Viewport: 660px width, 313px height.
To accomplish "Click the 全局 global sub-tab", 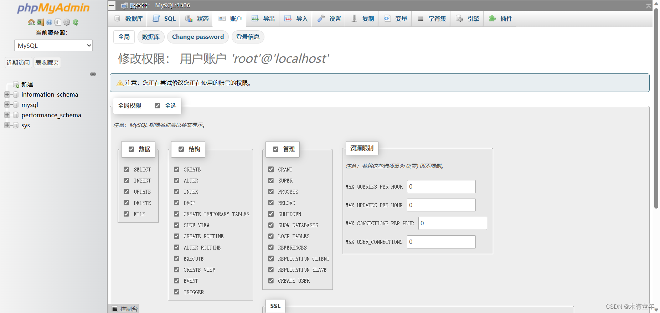I will (x=124, y=37).
